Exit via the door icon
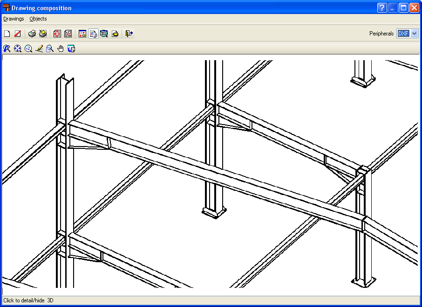 pyautogui.click(x=129, y=34)
